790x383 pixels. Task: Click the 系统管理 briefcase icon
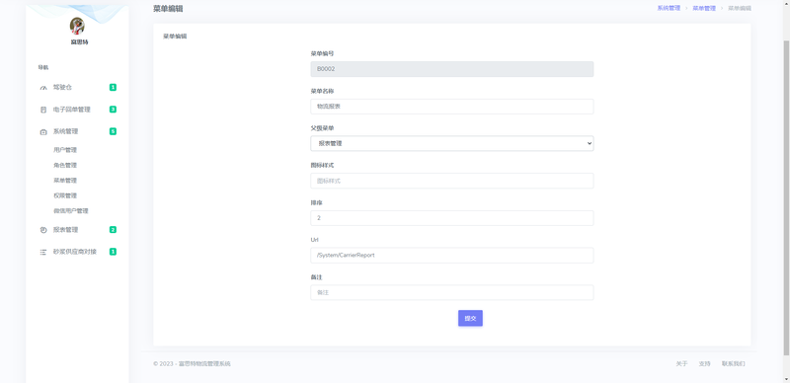pos(43,131)
